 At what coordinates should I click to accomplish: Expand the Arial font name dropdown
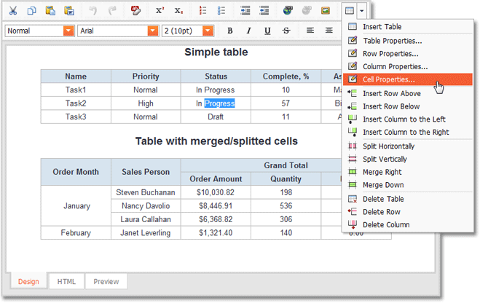point(153,31)
